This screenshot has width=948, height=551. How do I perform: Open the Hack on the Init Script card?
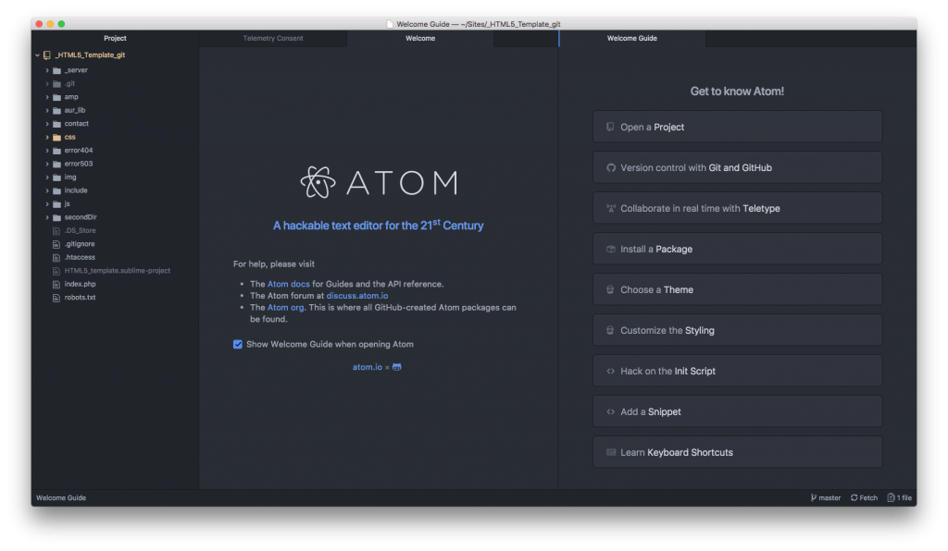pos(737,371)
